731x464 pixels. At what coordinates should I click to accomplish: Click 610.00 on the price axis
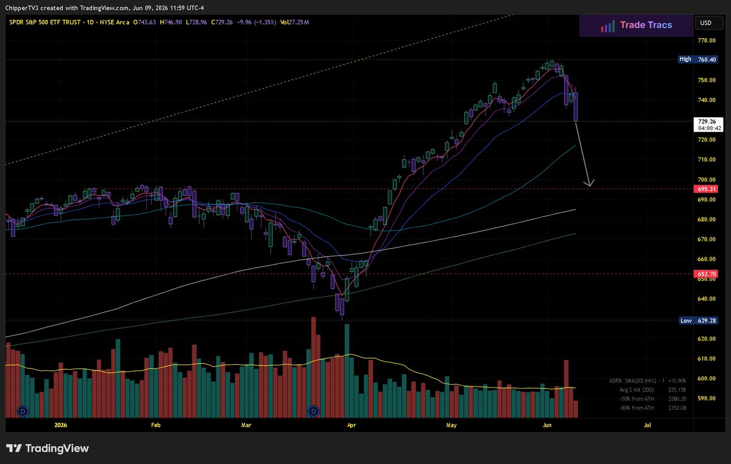(x=706, y=359)
